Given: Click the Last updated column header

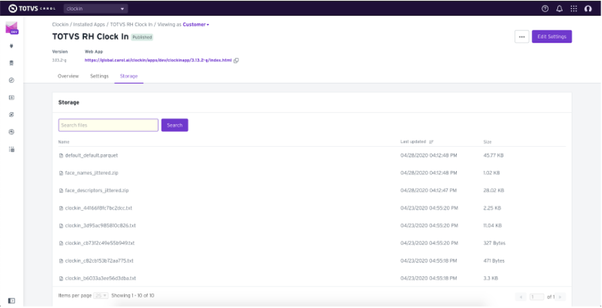Looking at the screenshot, I should [413, 142].
